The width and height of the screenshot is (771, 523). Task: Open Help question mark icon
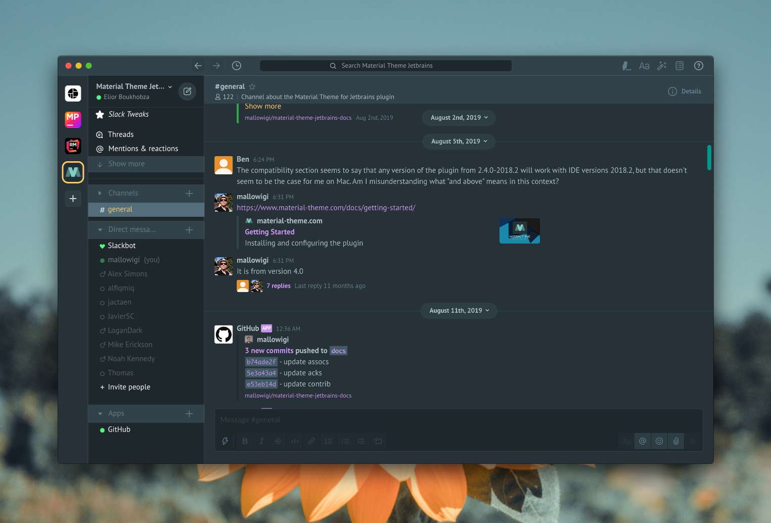pyautogui.click(x=699, y=66)
